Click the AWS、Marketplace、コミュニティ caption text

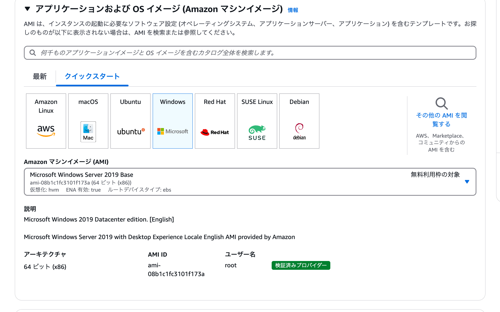(441, 143)
